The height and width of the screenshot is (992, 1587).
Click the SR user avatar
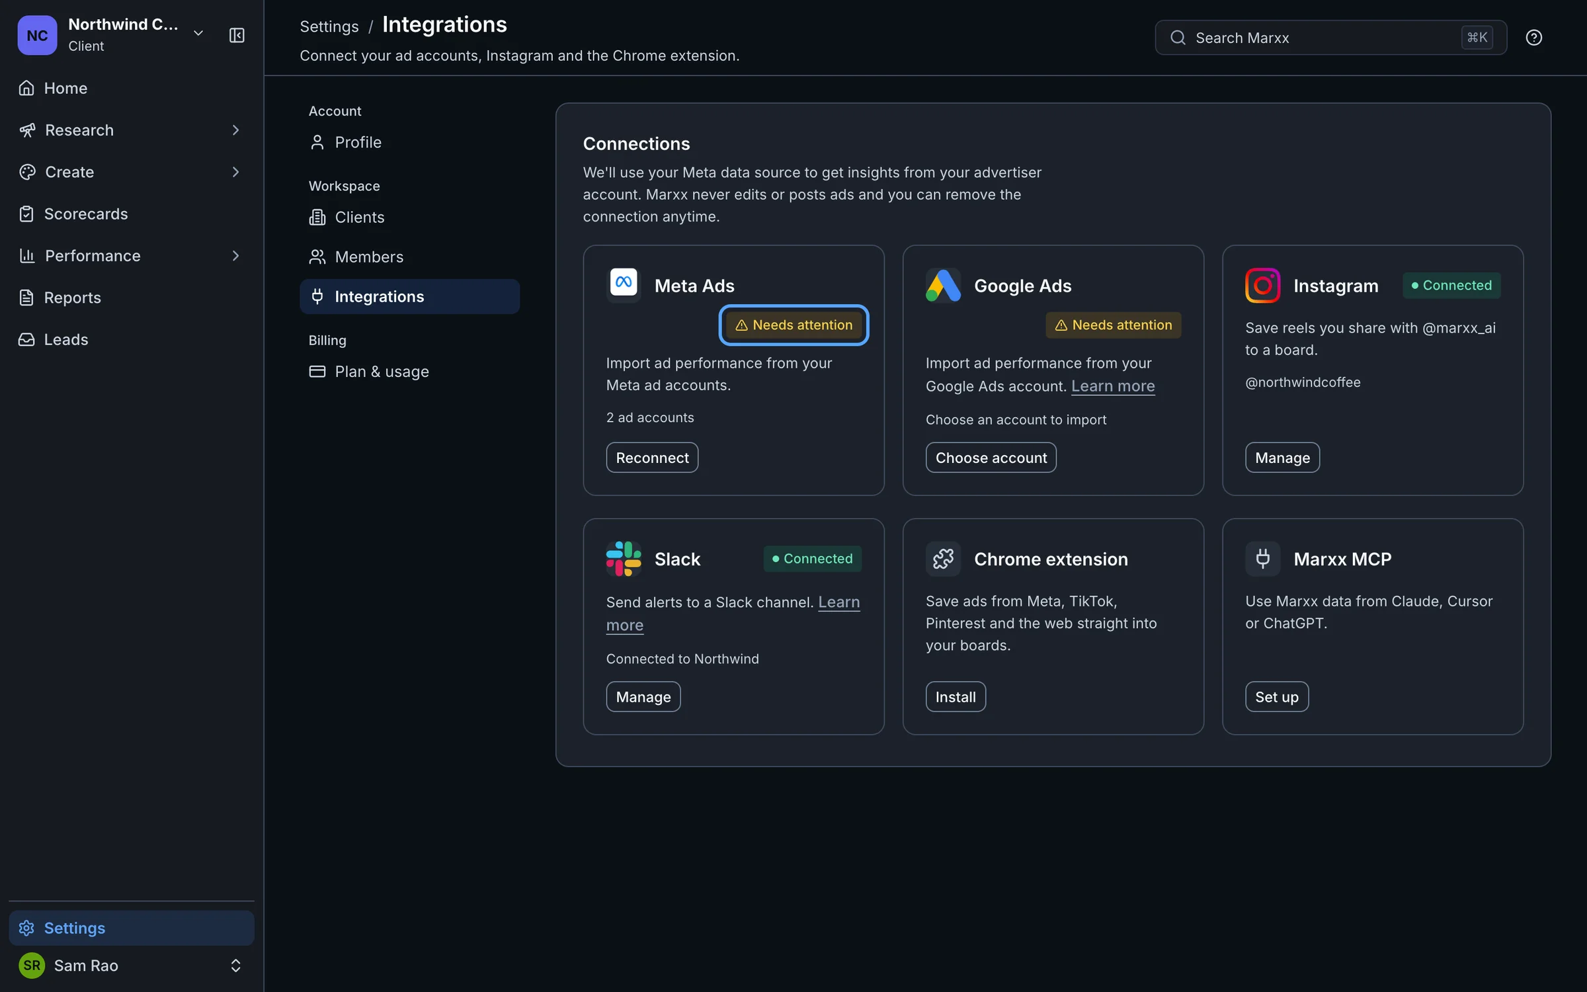tap(32, 965)
